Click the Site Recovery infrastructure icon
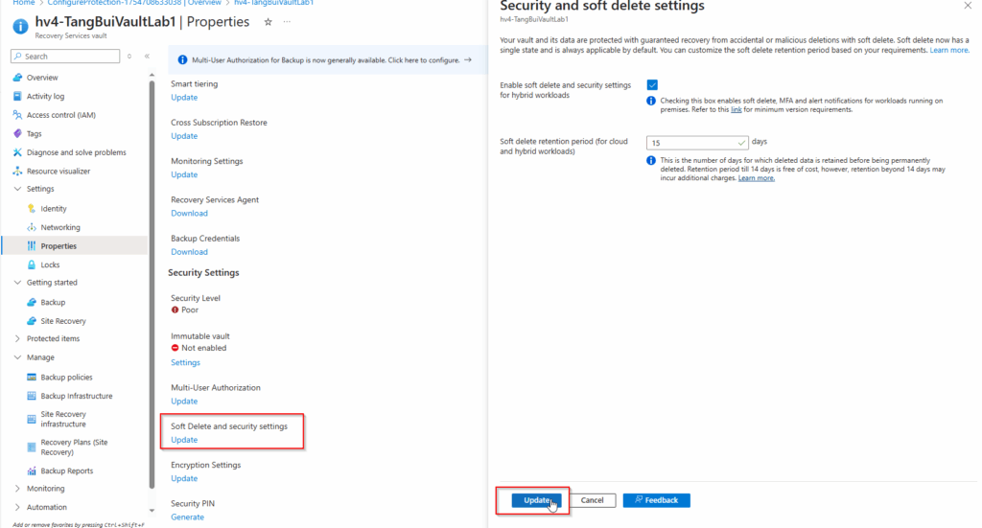Screen dimensions: 982x528 click(32, 419)
